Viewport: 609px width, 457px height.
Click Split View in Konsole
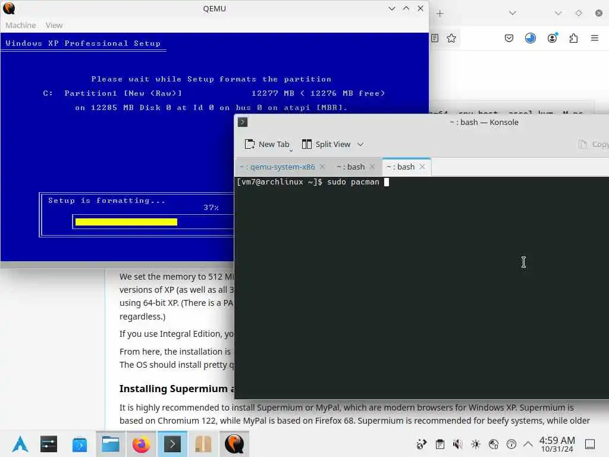(327, 144)
